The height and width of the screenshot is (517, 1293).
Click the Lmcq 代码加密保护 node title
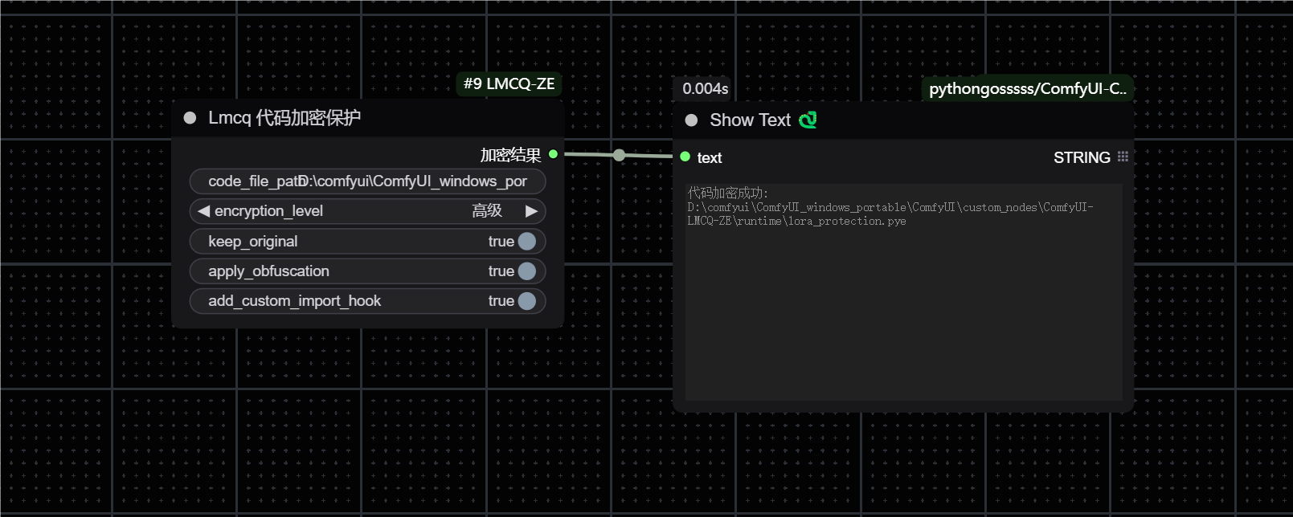pyautogui.click(x=284, y=118)
